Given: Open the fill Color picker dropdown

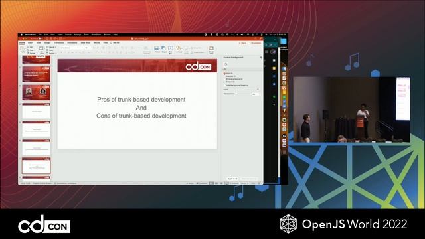Looking at the screenshot, I should coord(258,90).
